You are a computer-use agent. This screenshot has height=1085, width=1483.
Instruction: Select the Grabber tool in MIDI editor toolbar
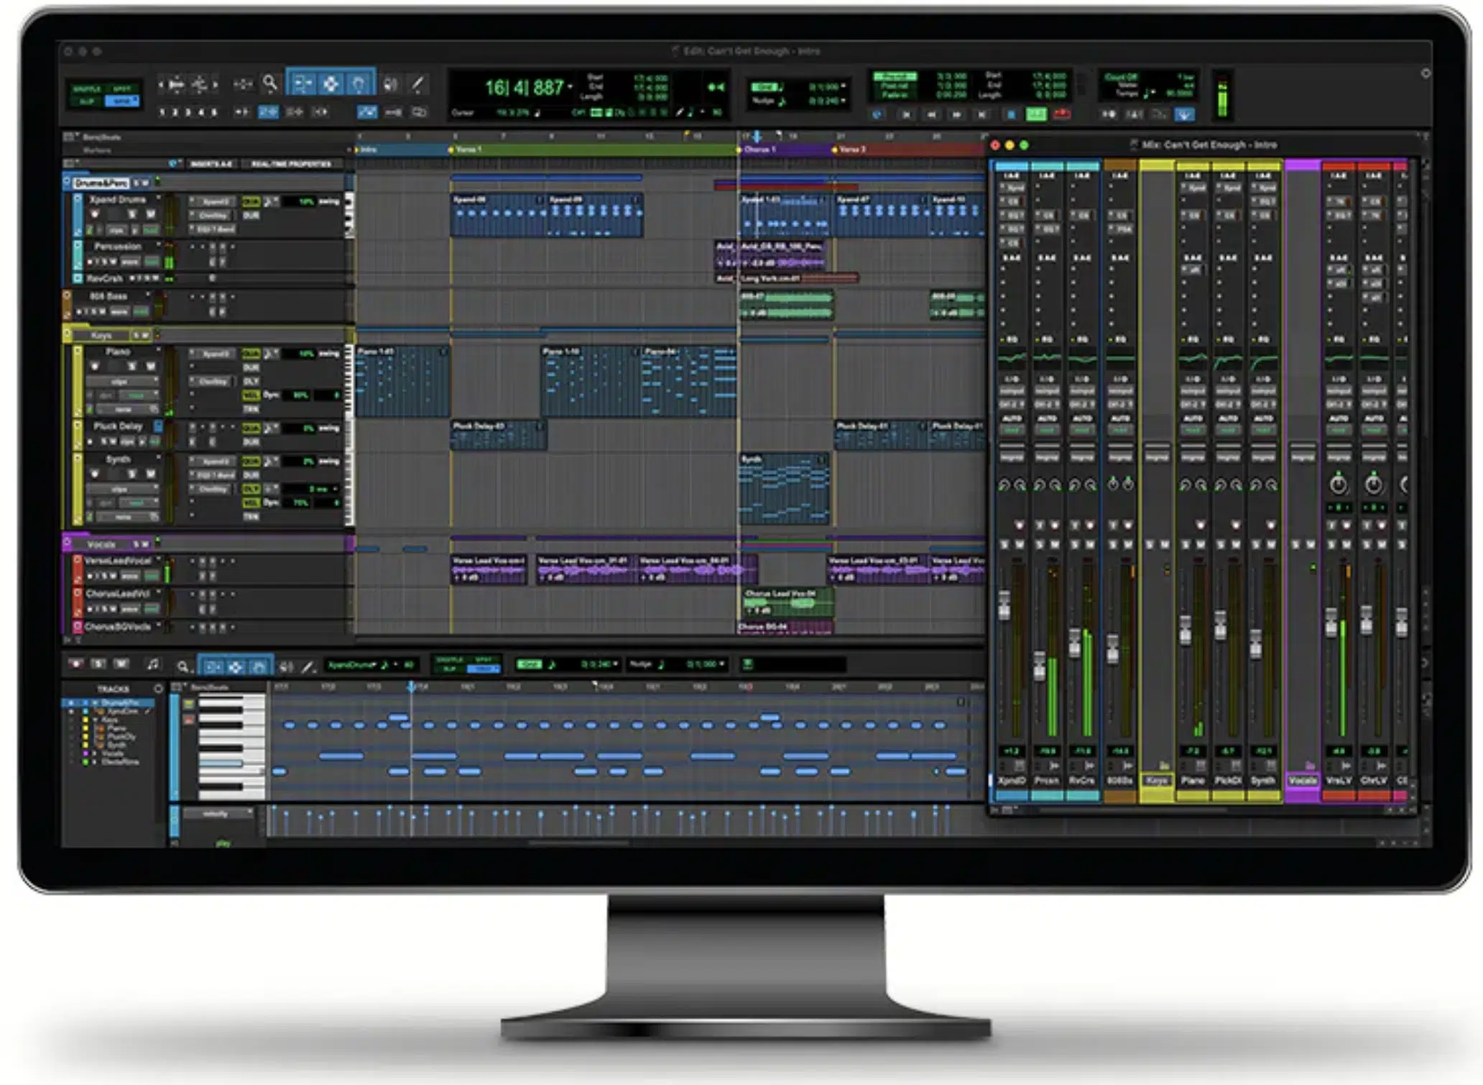click(259, 667)
